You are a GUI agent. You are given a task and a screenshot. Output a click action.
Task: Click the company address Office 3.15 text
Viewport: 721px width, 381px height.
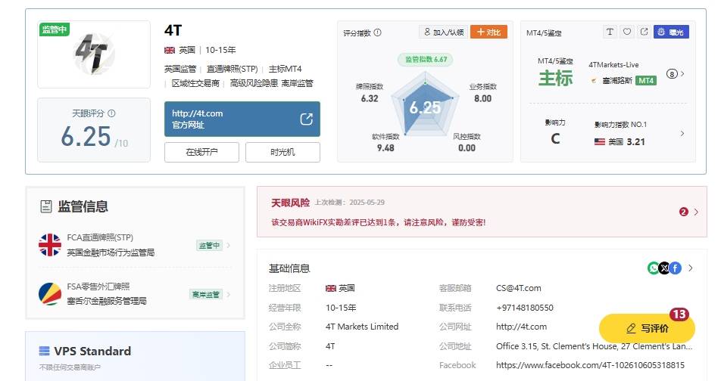(x=594, y=346)
